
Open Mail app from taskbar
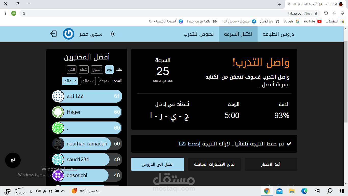coord(279,191)
